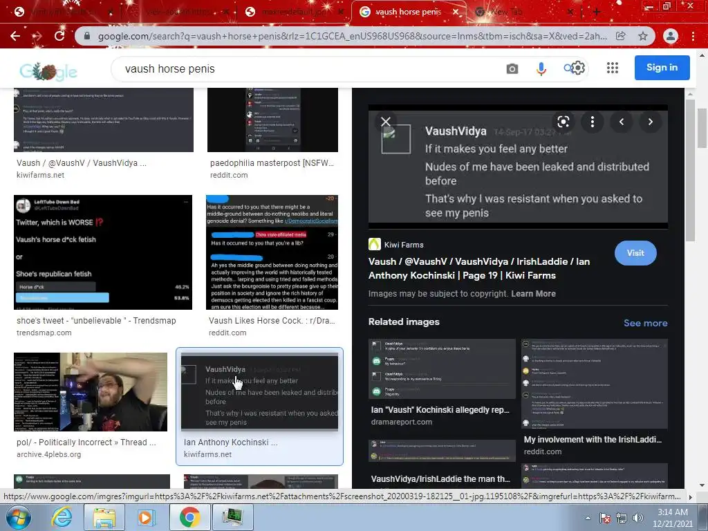This screenshot has width=708, height=531.
Task: Click the Google holiday logo
Action: [x=48, y=71]
